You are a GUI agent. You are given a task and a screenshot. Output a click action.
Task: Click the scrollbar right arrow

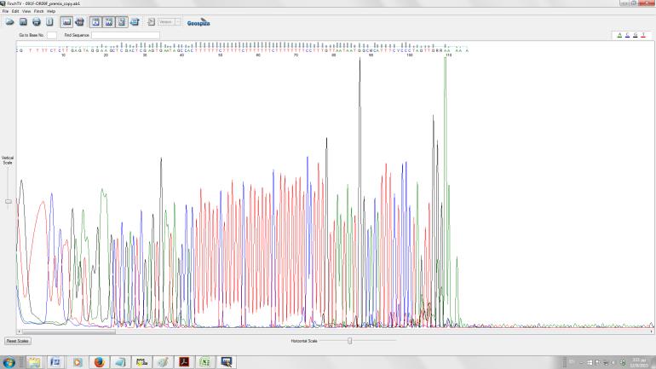click(652, 332)
